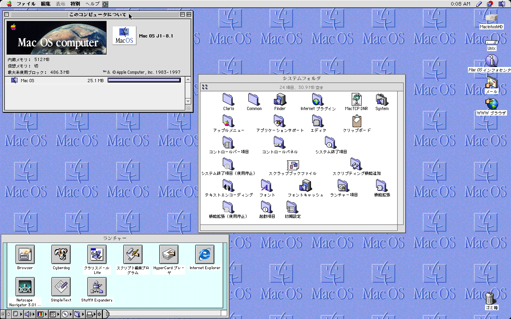Select the System suitcase icon

[x=382, y=99]
